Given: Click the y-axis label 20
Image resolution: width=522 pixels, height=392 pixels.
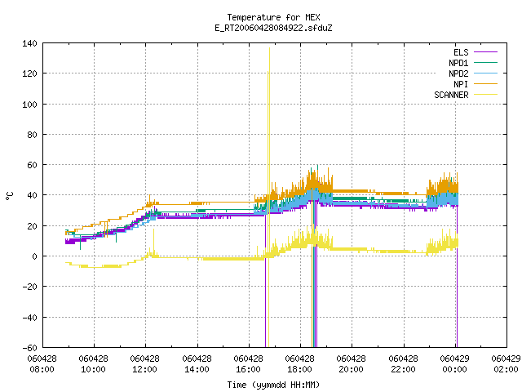Looking at the screenshot, I should pos(32,226).
